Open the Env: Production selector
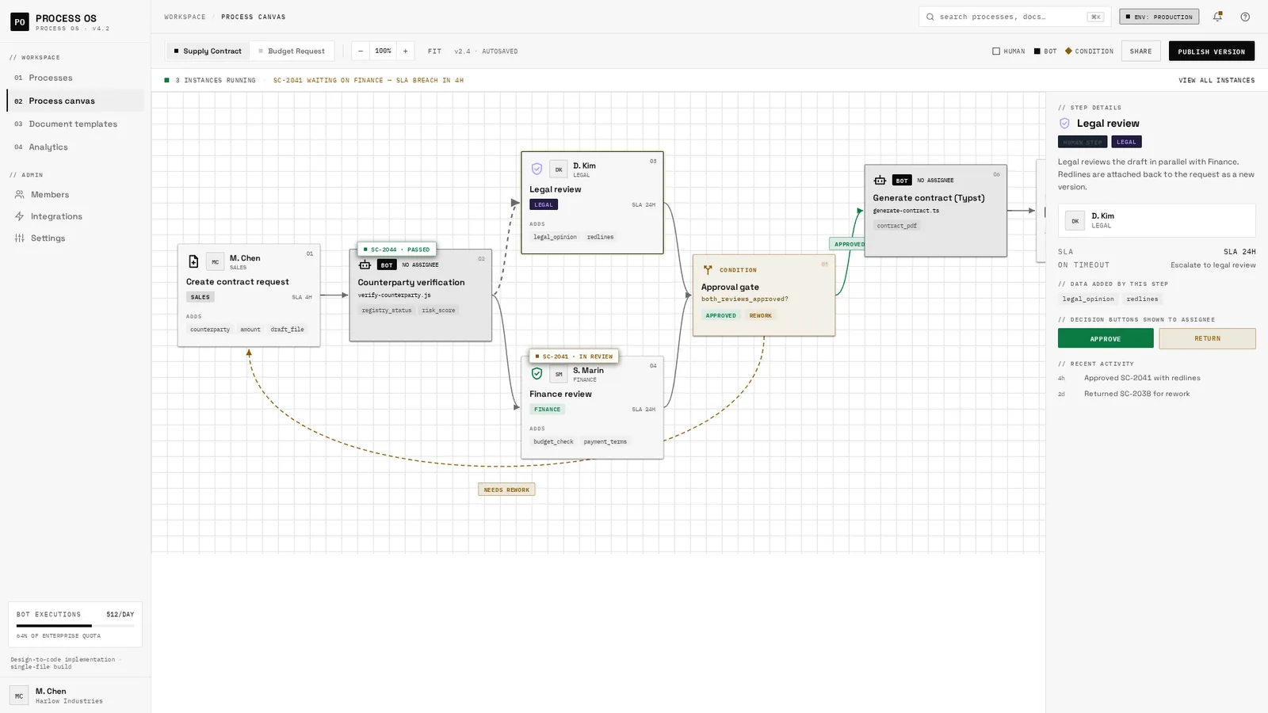1268x713 pixels. (1159, 17)
